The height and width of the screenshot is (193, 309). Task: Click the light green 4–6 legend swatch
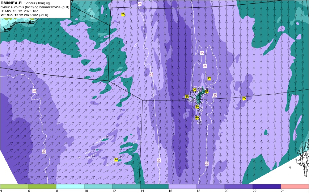tap(14, 187)
